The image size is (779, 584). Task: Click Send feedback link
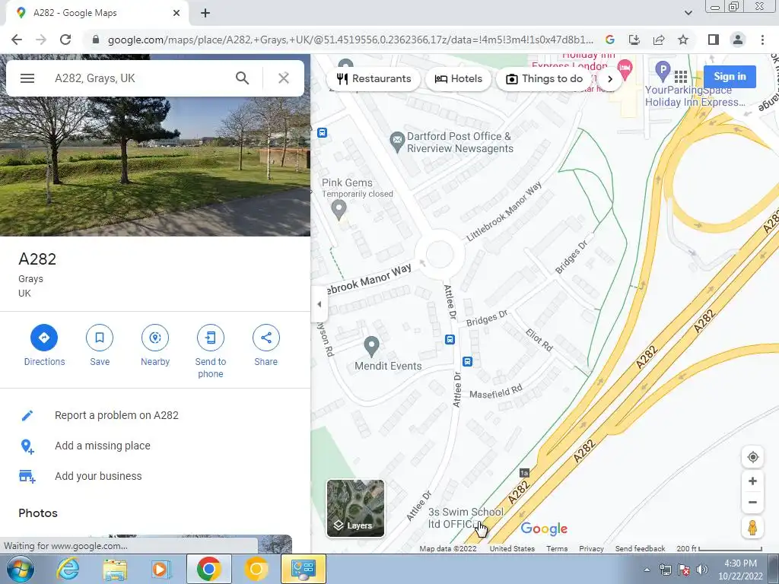coord(640,549)
